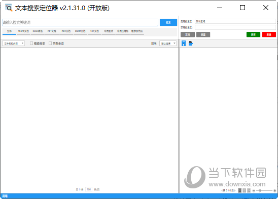Minimize the application window
Image resolution: width=278 pixels, height=199 pixels.
[x=220, y=8]
